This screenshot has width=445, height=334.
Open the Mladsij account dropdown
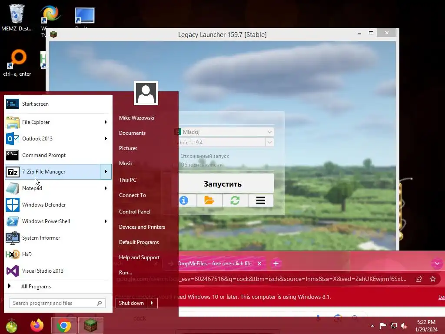click(269, 132)
